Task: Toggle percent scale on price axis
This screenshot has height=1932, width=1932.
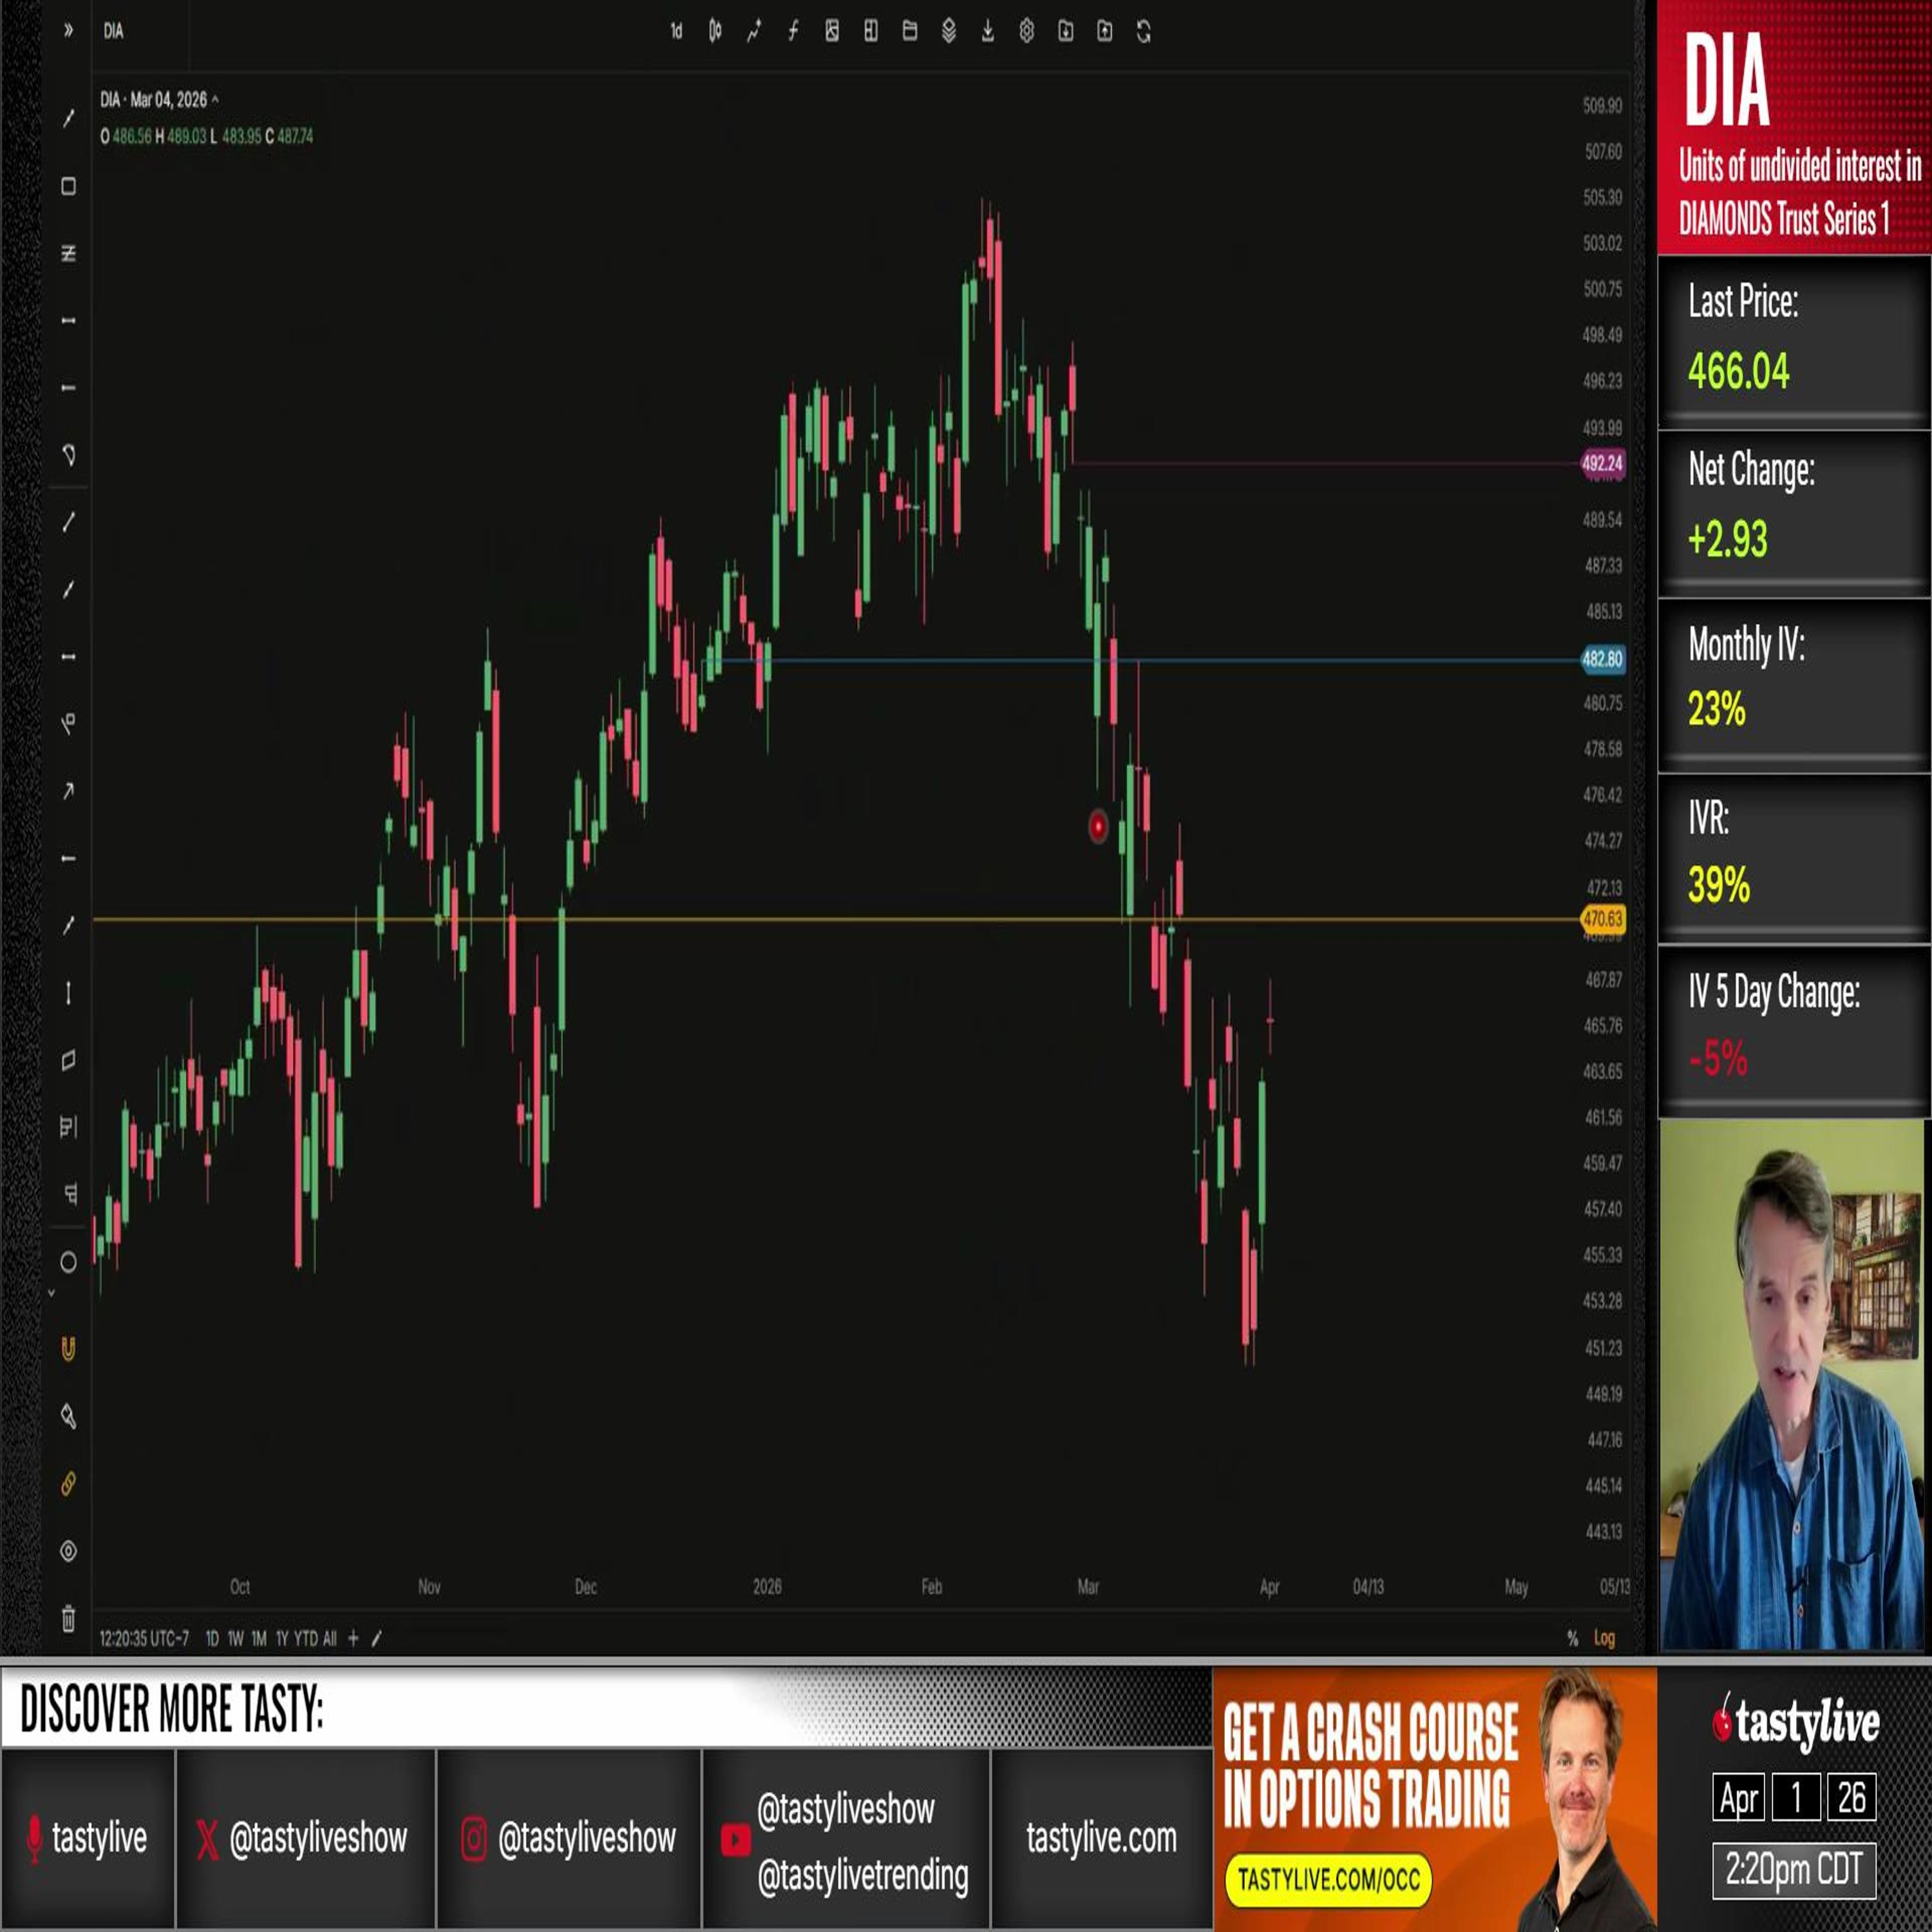Action: pos(1572,1638)
